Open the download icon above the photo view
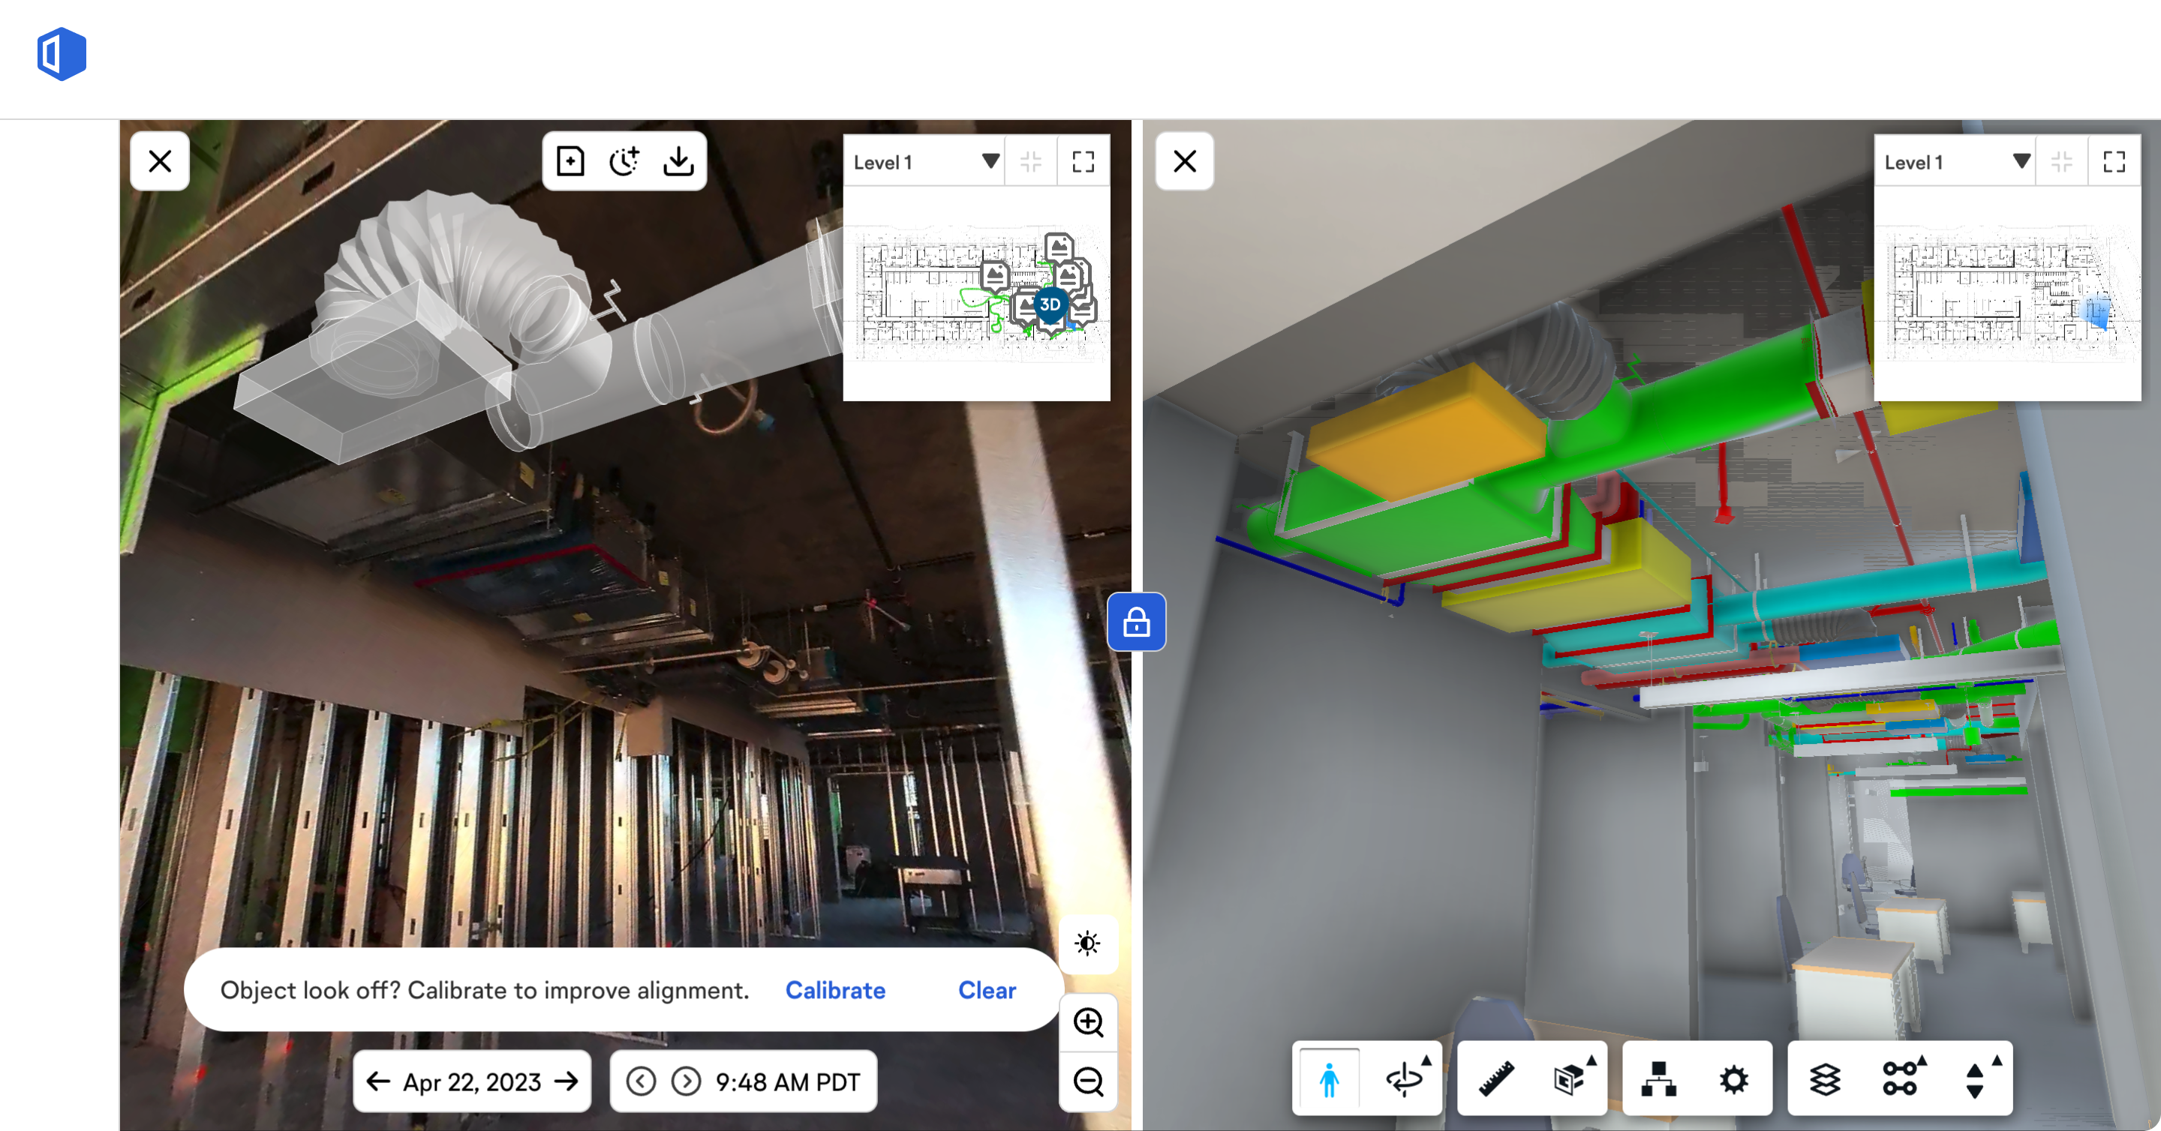This screenshot has height=1131, width=2161. click(x=678, y=161)
